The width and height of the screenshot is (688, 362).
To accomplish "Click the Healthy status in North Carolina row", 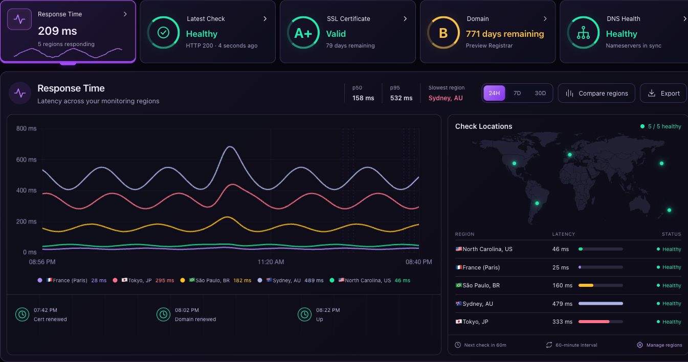I will coord(669,250).
